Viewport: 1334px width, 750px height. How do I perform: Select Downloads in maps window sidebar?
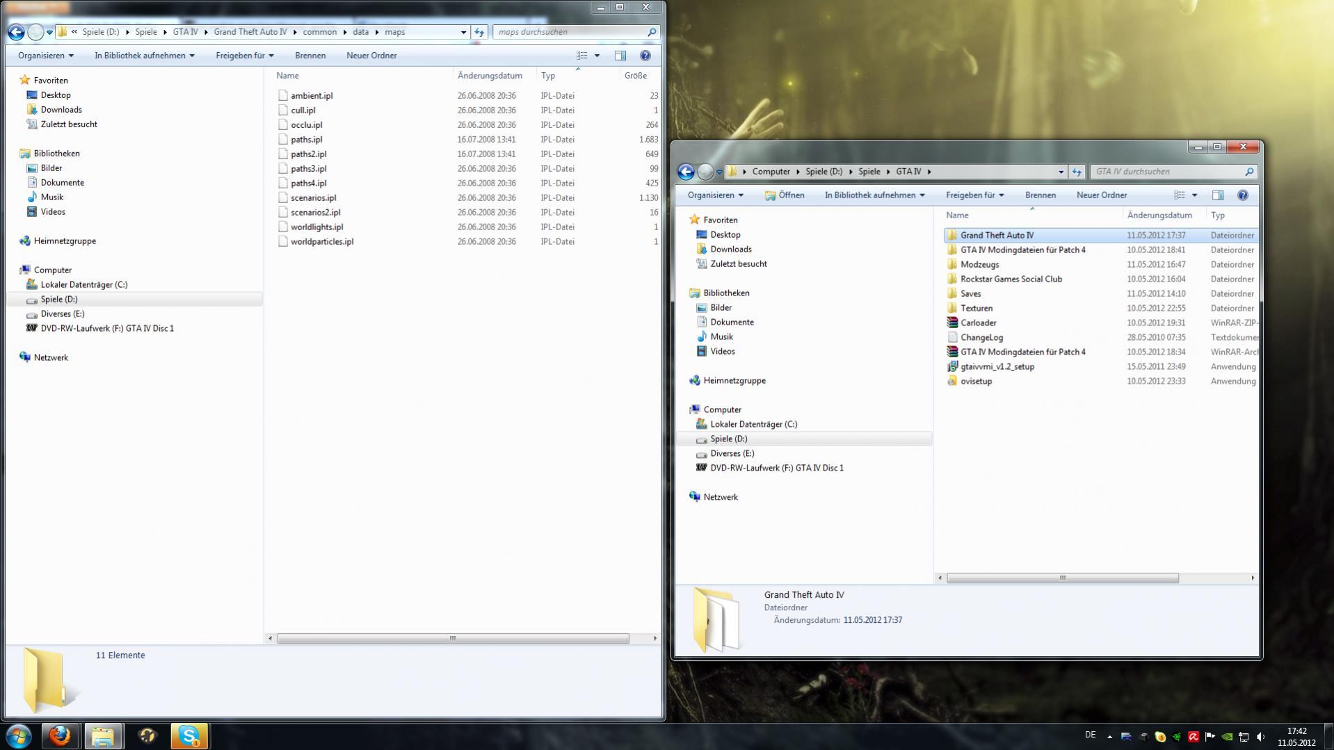(x=61, y=110)
